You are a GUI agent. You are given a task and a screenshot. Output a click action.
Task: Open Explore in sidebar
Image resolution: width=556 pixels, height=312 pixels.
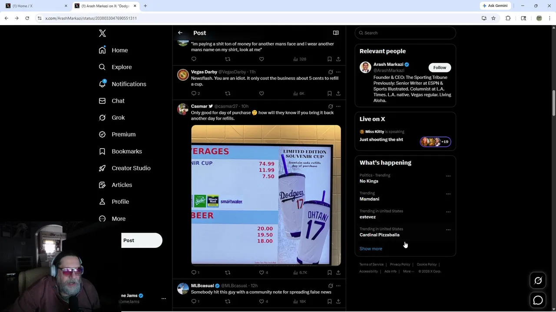pos(115,67)
